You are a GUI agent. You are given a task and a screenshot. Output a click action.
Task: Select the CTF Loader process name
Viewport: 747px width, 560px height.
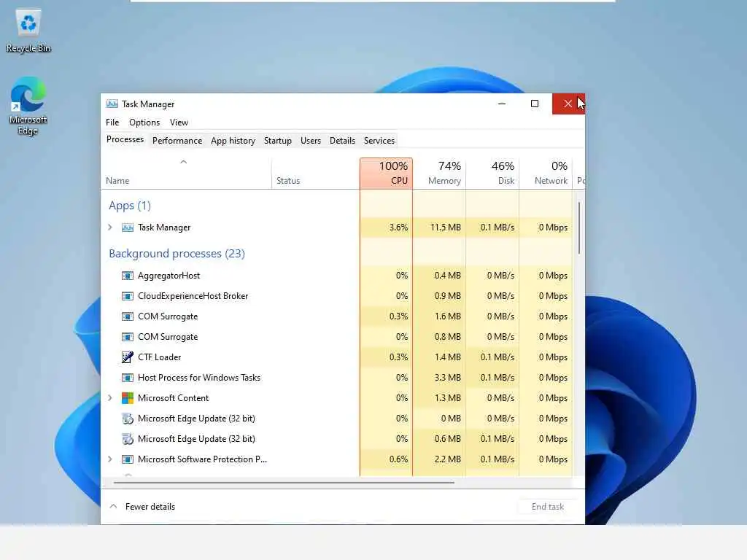click(159, 357)
